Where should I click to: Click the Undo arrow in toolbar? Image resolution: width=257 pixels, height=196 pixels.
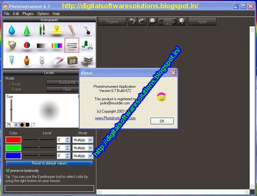tap(132, 22)
